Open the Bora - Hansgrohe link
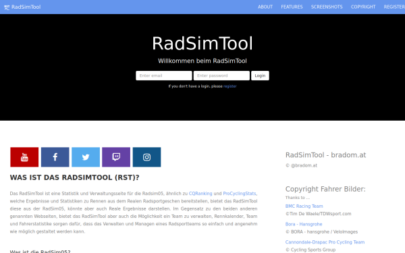 [x=304, y=224]
